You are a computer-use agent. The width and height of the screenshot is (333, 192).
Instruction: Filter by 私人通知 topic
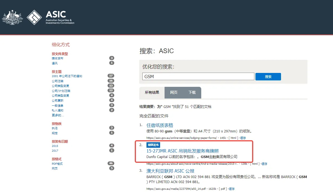pos(58,110)
